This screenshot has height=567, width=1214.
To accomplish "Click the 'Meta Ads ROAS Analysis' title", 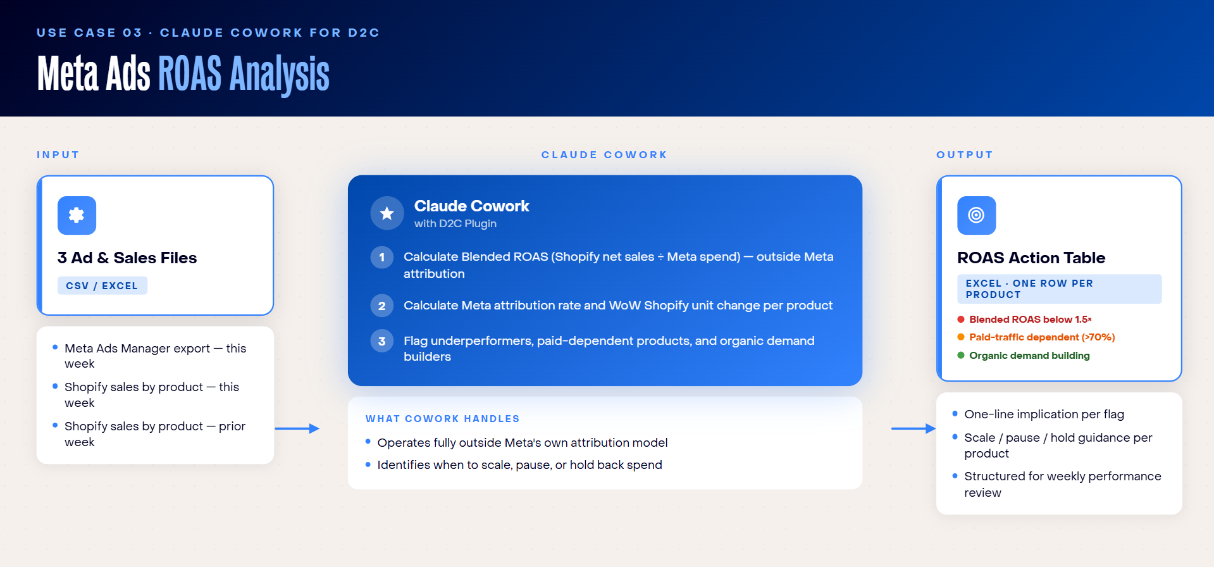I will tap(183, 74).
